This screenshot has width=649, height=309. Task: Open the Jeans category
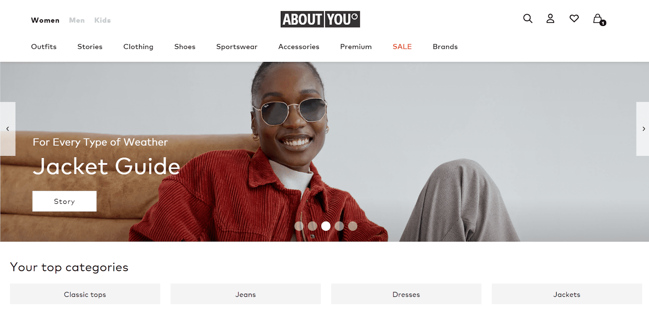tap(245, 294)
